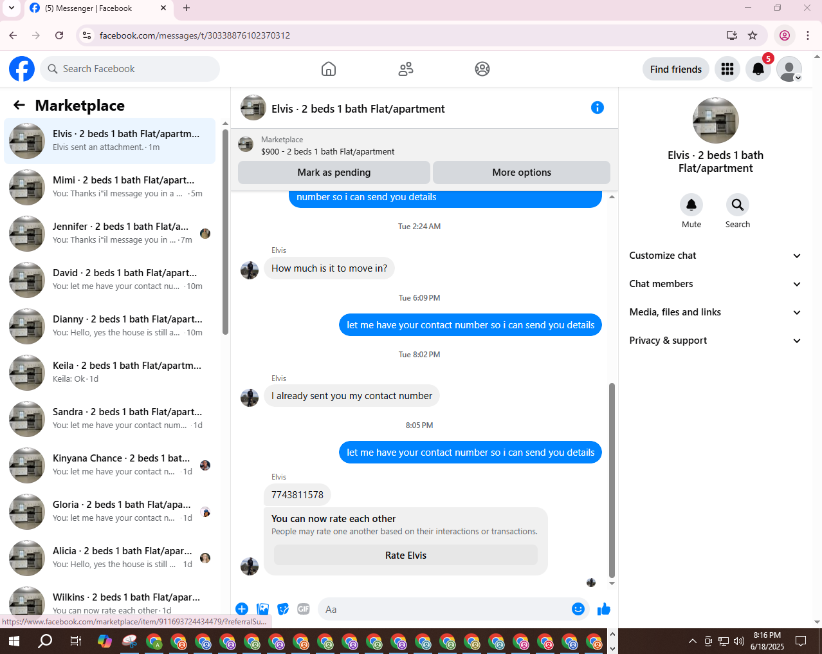
Task: Open Kinyana Chance conversation
Action: pos(110,465)
